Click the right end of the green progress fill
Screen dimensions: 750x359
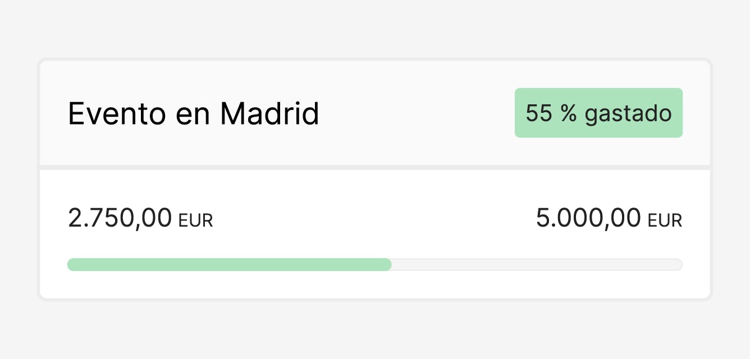click(x=388, y=265)
